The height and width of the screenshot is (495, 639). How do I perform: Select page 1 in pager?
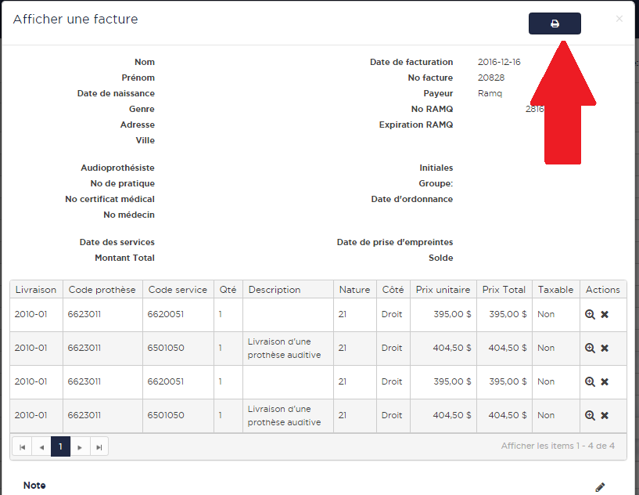[x=60, y=446]
